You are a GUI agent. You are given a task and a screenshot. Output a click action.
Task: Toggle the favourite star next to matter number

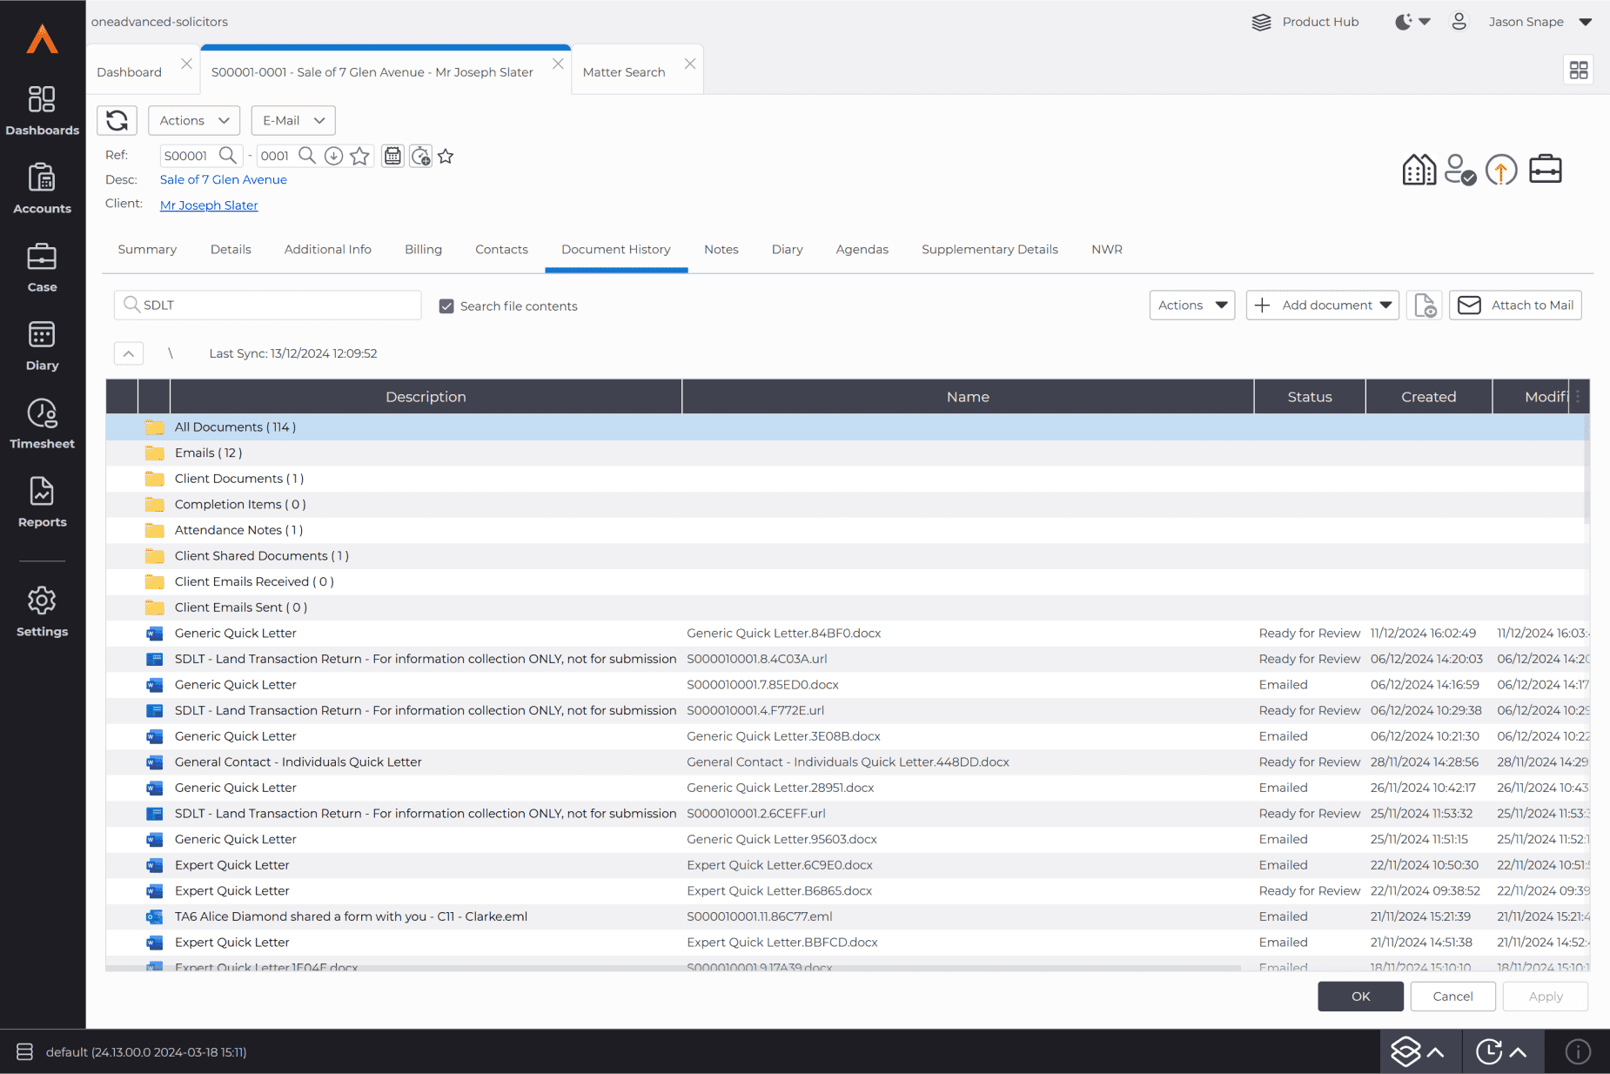point(359,156)
